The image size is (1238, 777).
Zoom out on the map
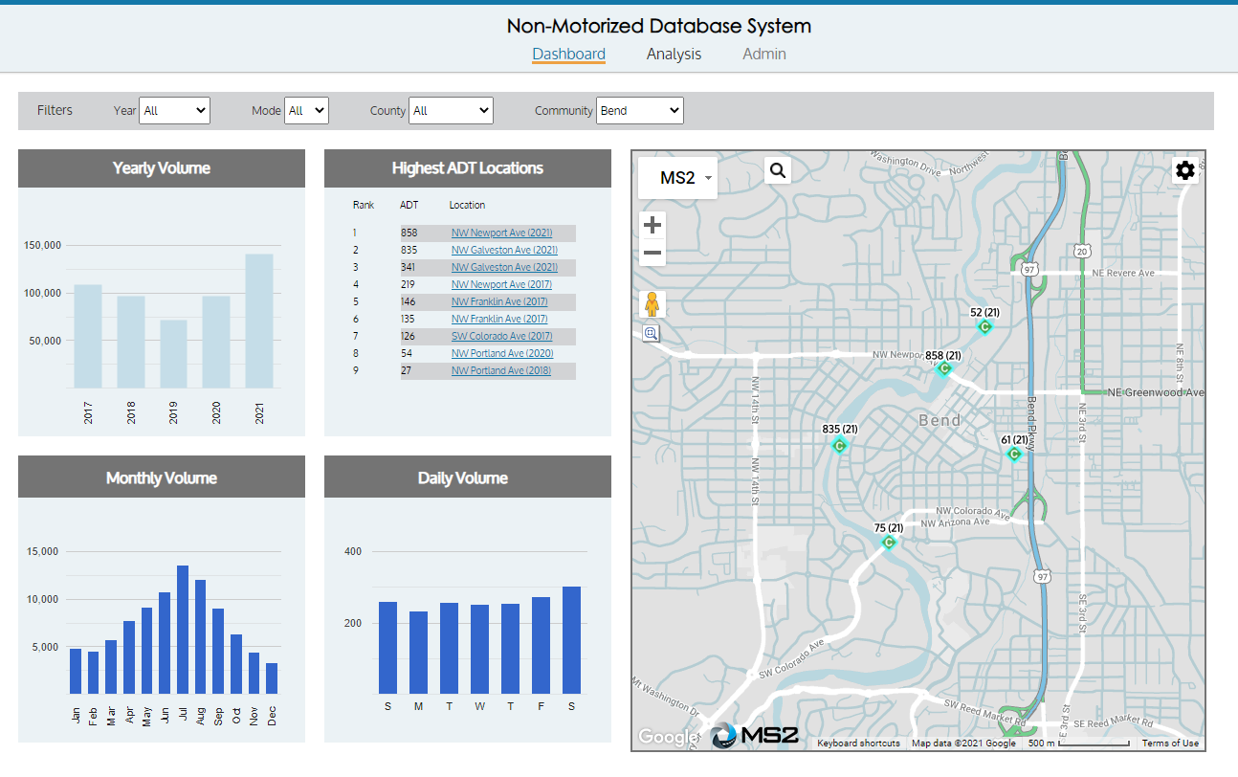pyautogui.click(x=652, y=252)
